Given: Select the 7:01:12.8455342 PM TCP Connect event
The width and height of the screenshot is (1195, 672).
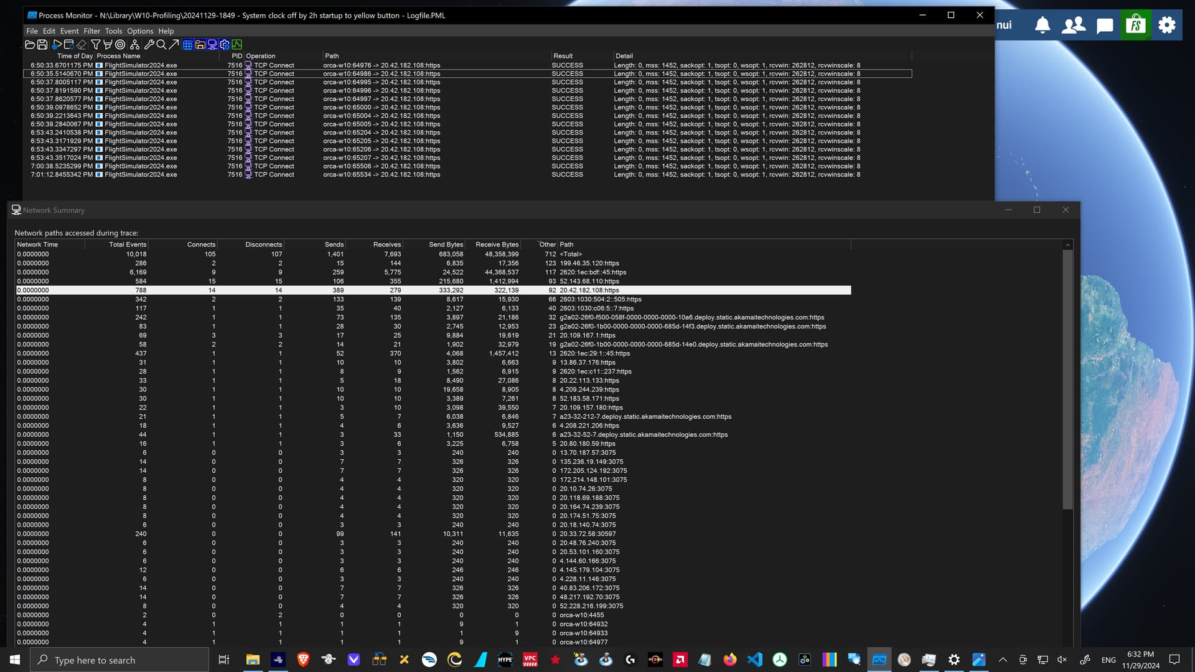Looking at the screenshot, I should (x=467, y=174).
